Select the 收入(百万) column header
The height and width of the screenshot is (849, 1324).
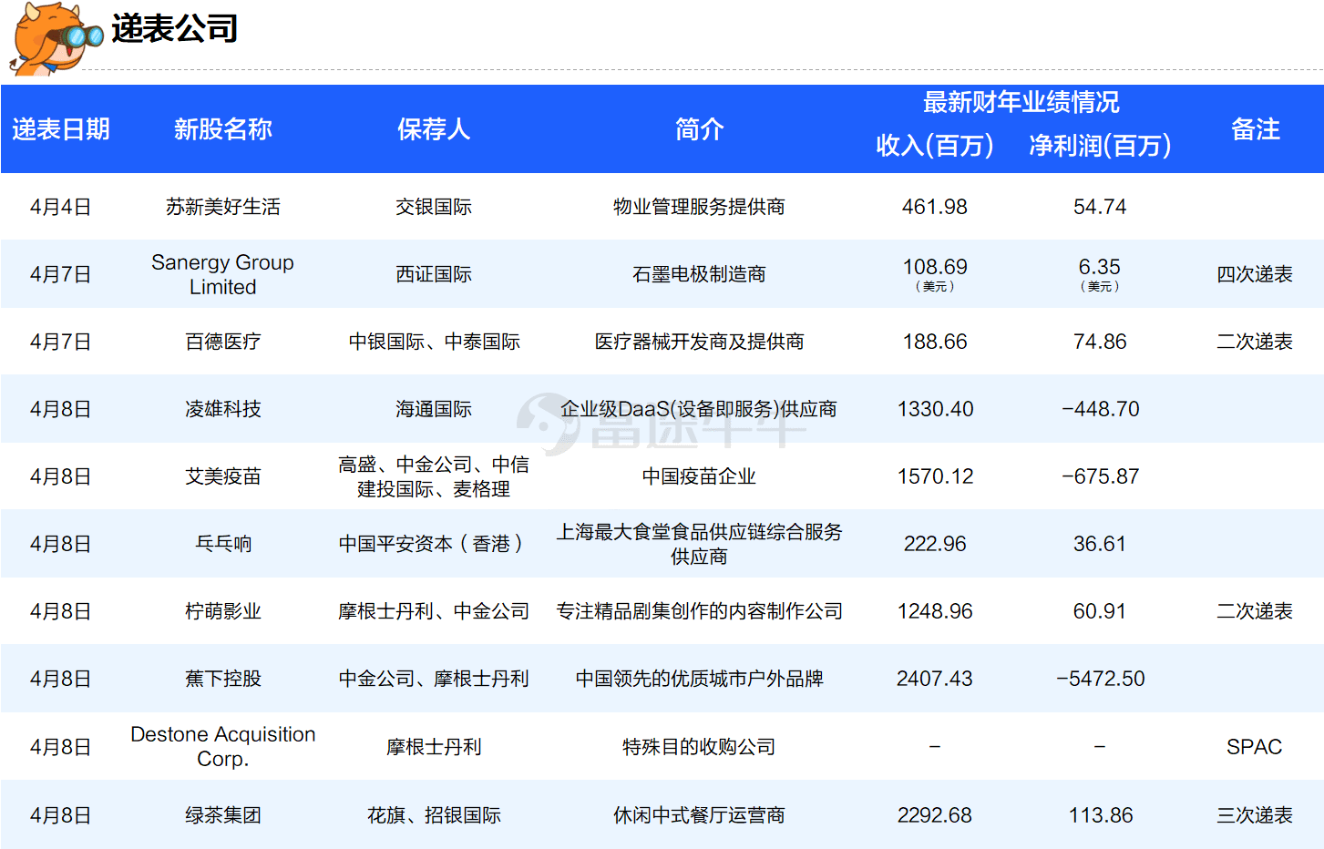point(935,146)
